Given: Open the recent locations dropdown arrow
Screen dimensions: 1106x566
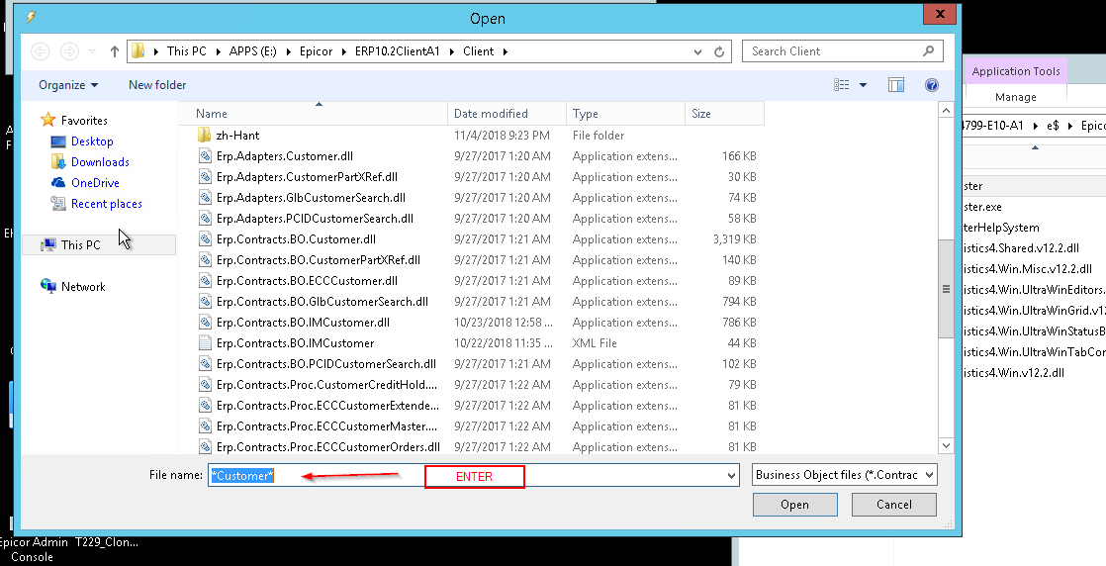Looking at the screenshot, I should [92, 51].
